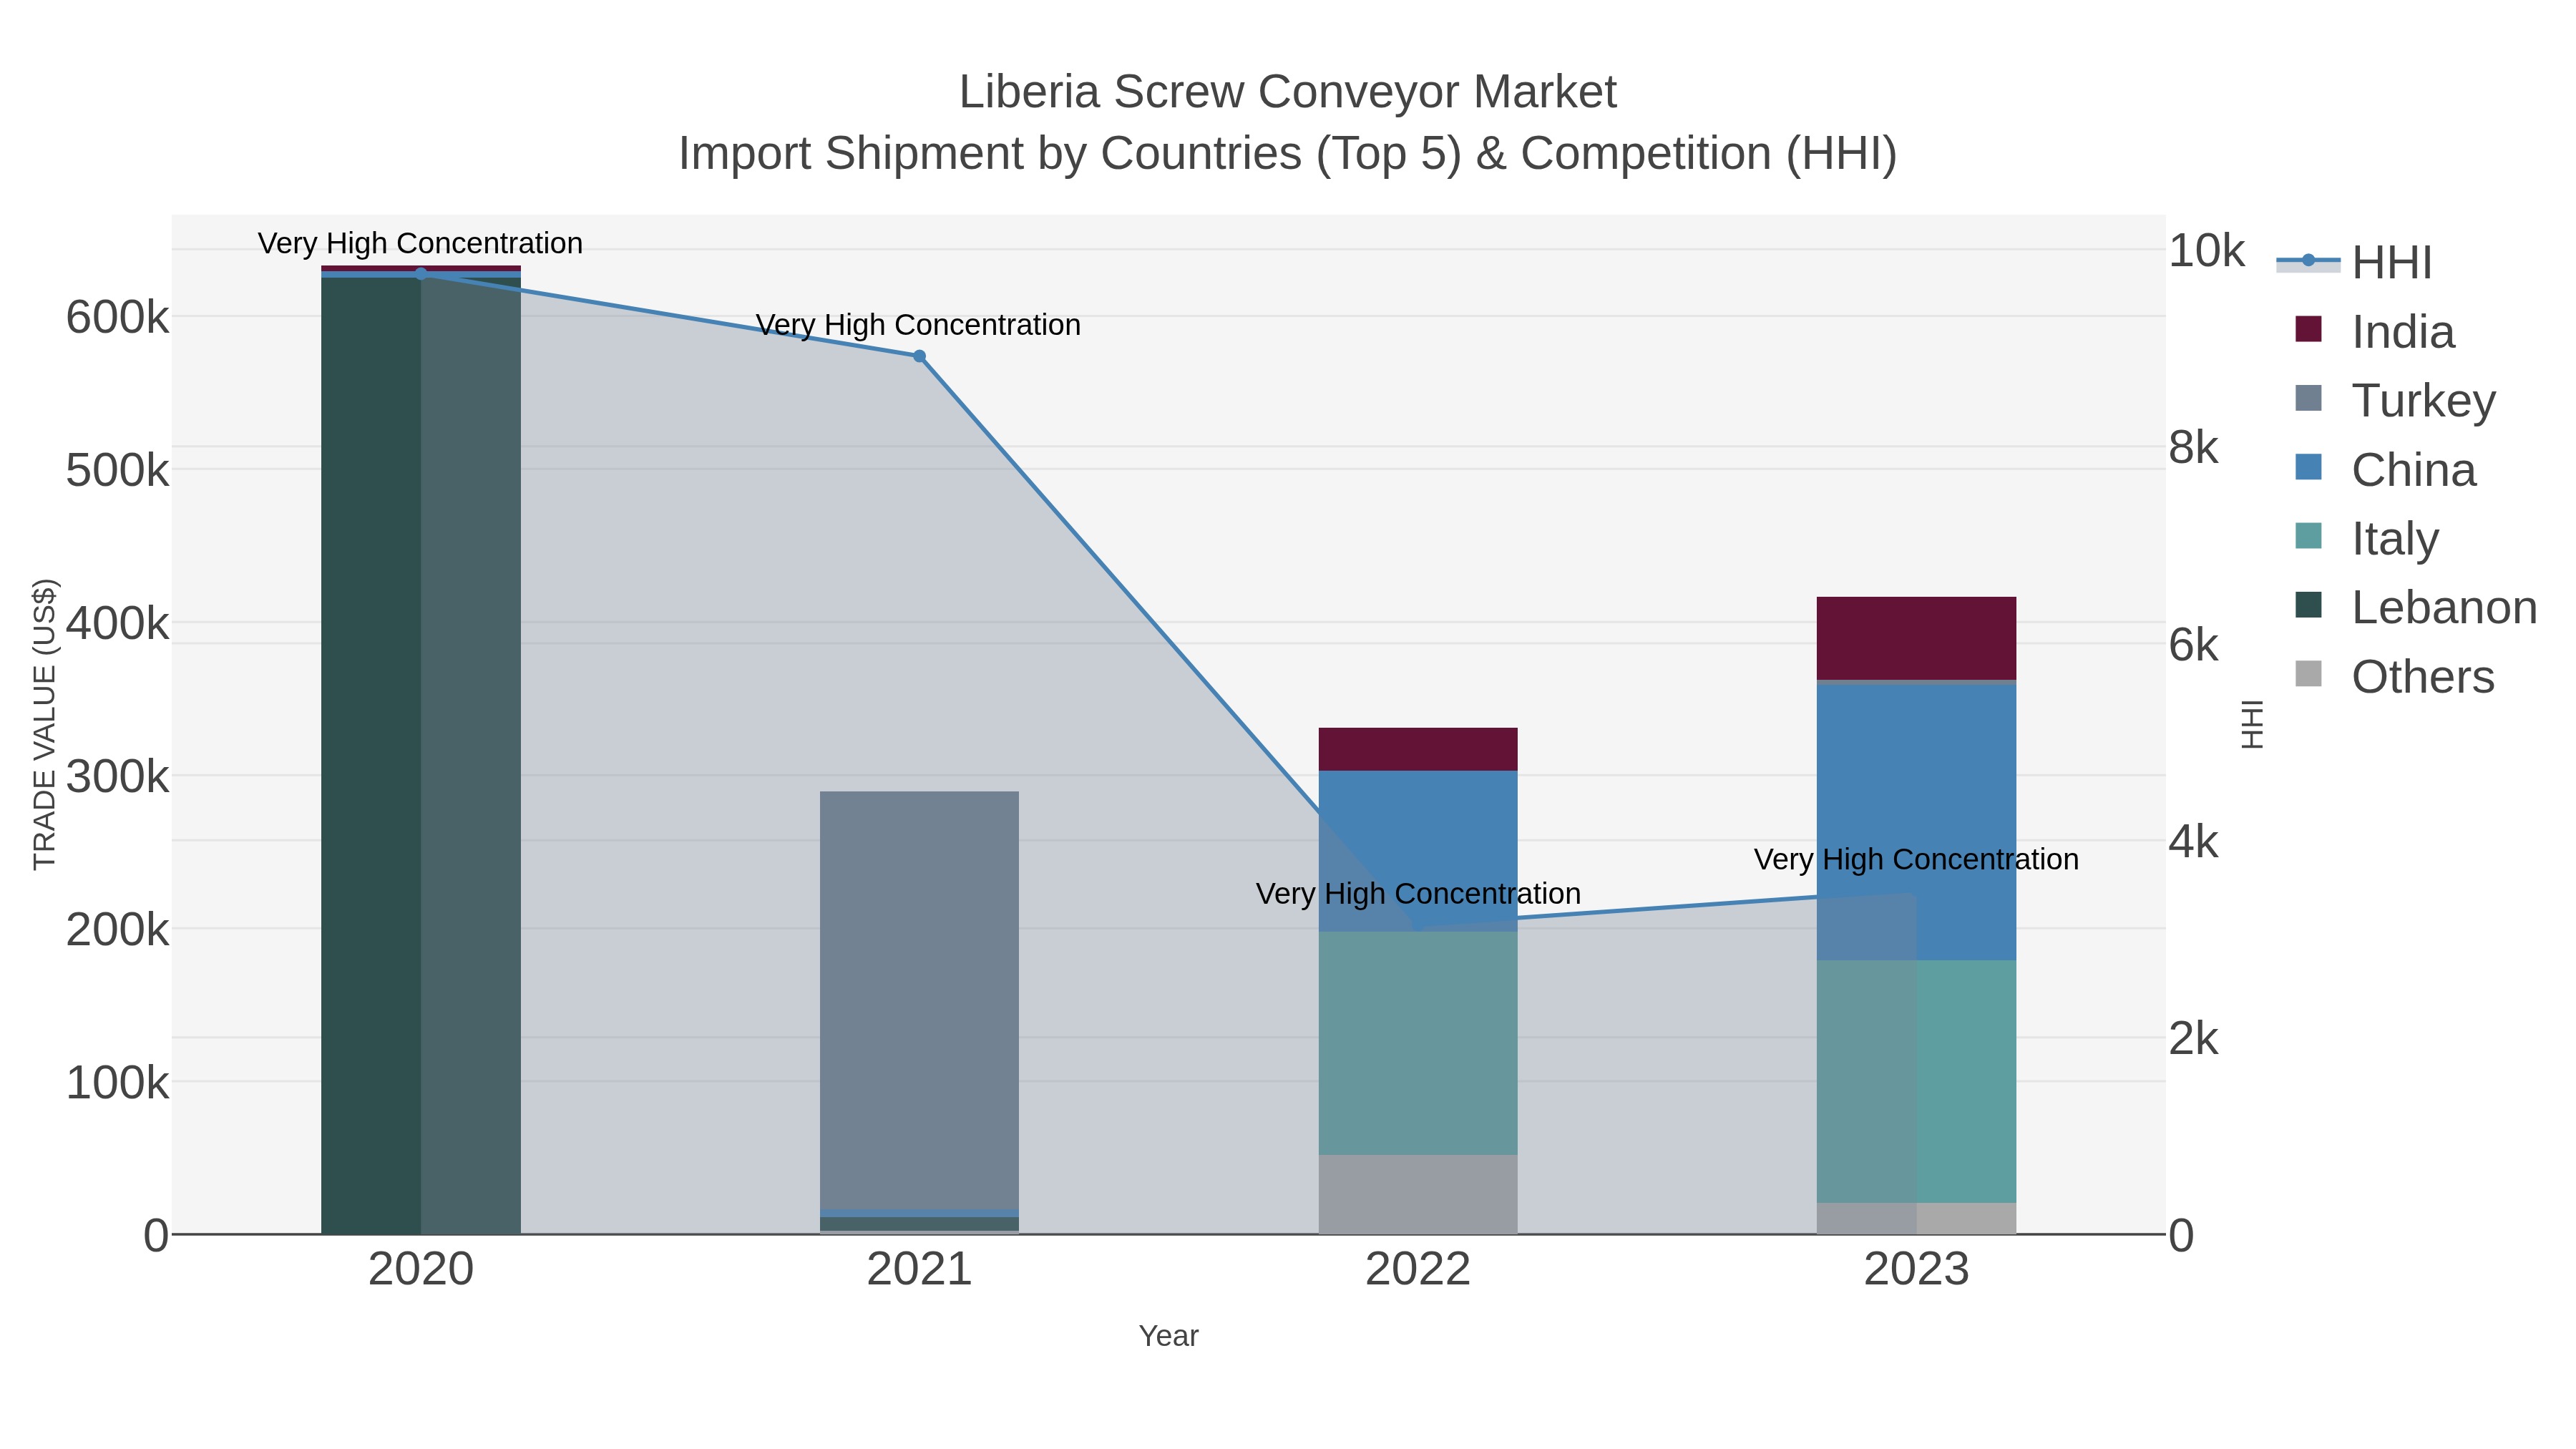Select the 2023 Italy bar segment

click(x=1916, y=1082)
